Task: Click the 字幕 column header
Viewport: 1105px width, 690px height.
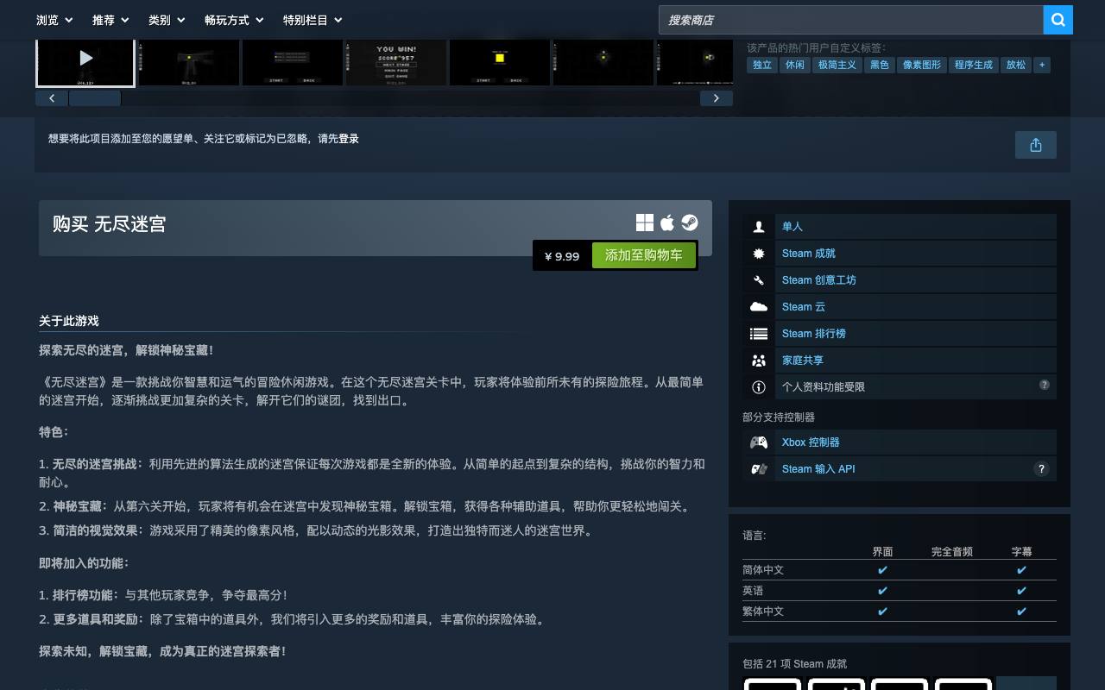Action: (1021, 552)
